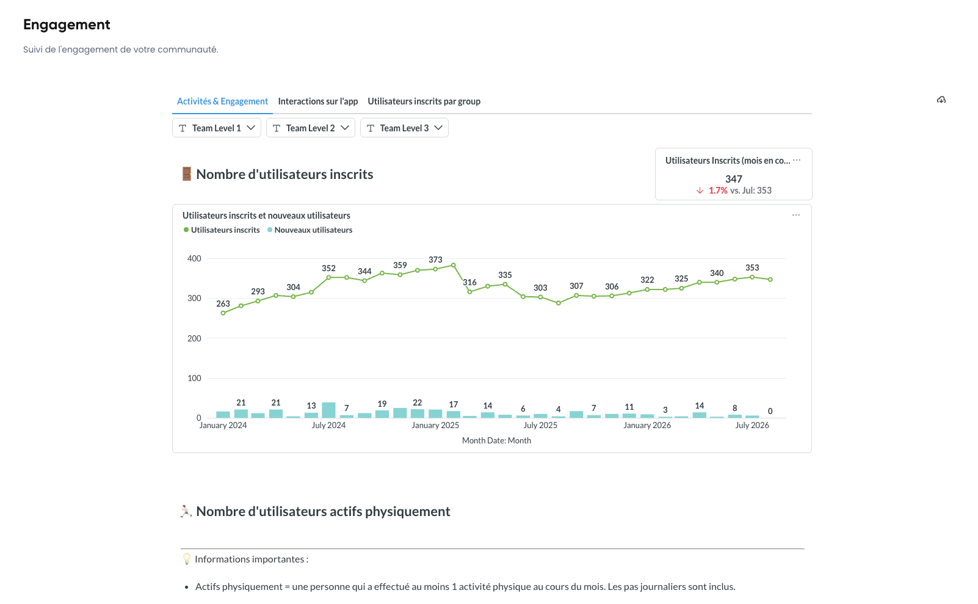Click the chart title Utilisateurs inscrits et nouveaux utilisateurs
The height and width of the screenshot is (604, 978).
tap(266, 216)
